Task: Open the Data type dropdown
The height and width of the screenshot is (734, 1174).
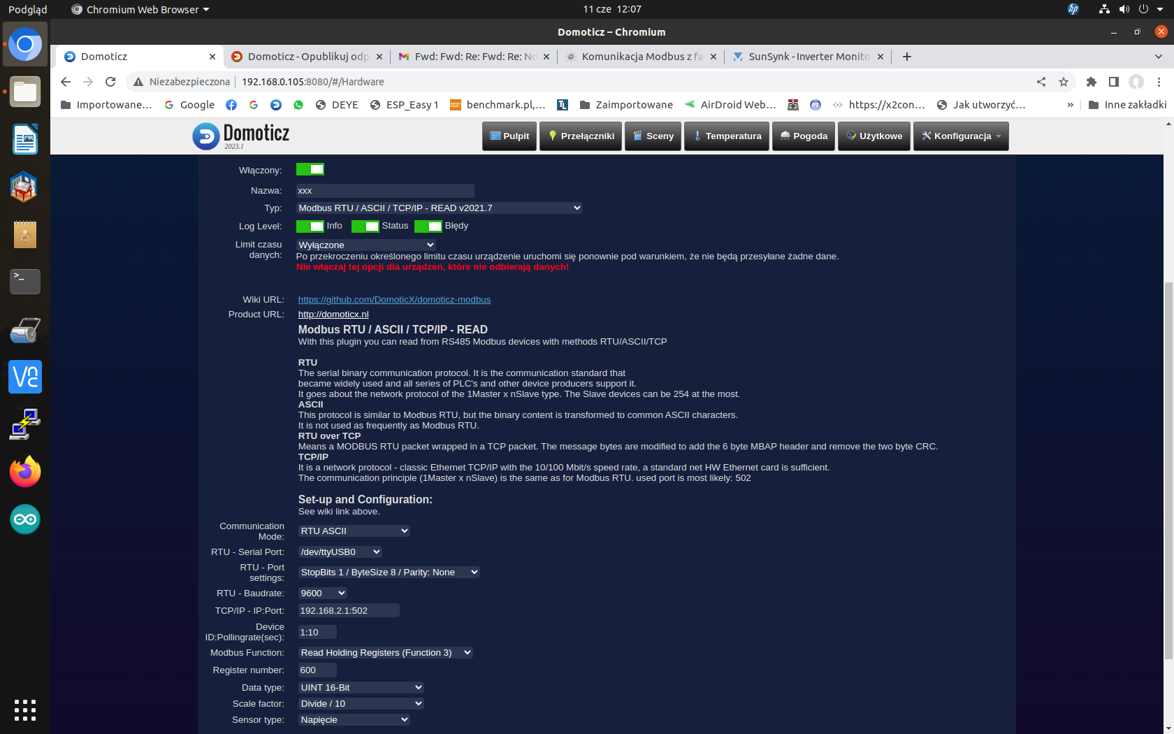Action: point(361,687)
